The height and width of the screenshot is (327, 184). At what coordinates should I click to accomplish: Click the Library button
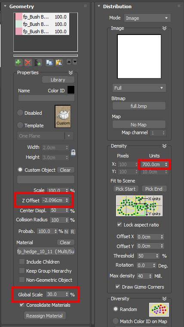pyautogui.click(x=58, y=80)
